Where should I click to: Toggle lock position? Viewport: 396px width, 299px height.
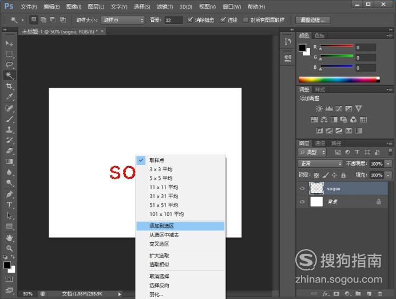coord(334,175)
